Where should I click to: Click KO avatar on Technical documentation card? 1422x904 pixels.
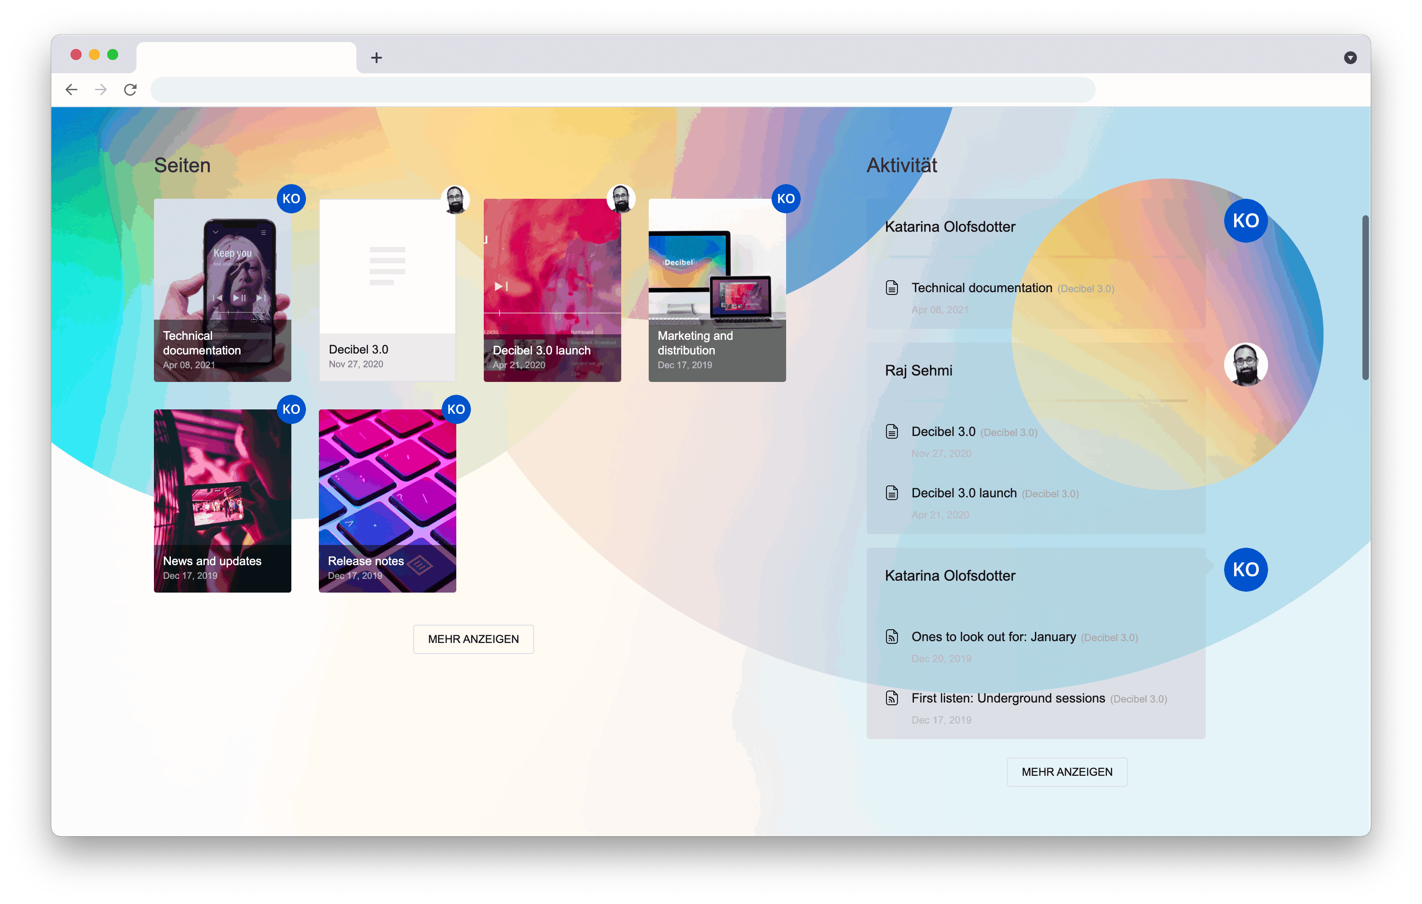291,199
